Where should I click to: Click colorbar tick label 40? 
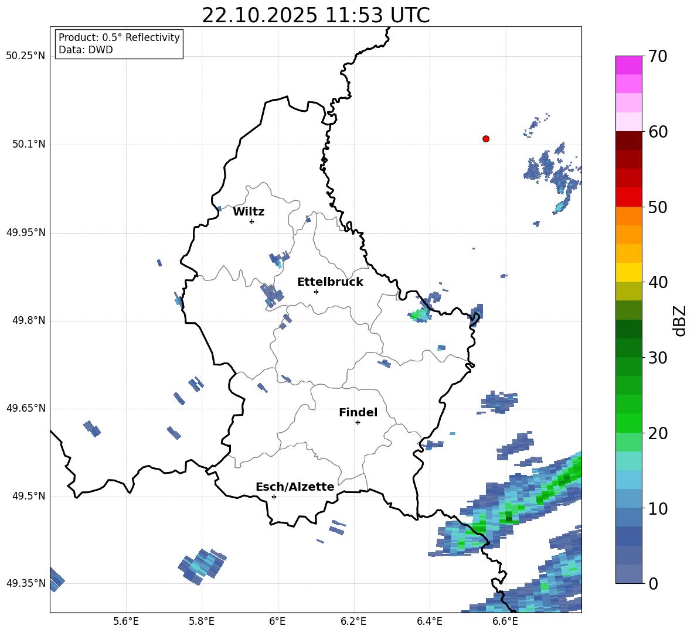click(658, 282)
